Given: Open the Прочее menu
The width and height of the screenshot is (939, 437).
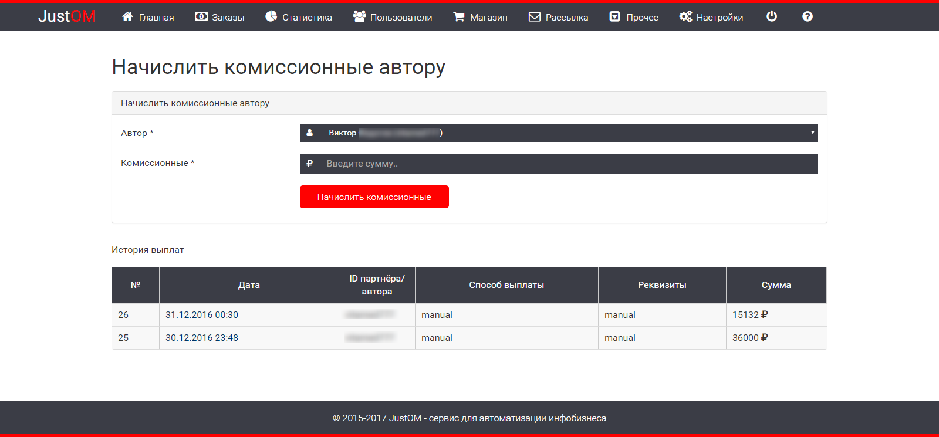Looking at the screenshot, I should point(634,17).
